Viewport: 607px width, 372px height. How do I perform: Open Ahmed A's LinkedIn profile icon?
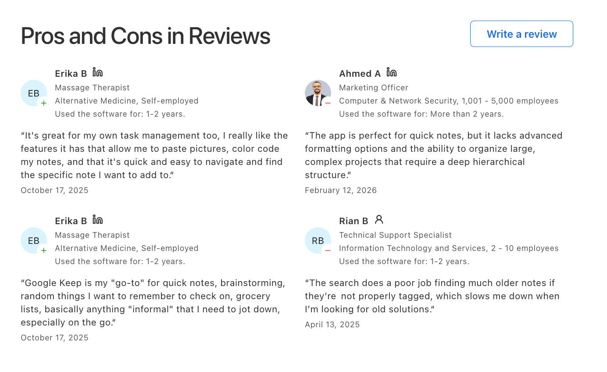pyautogui.click(x=392, y=73)
